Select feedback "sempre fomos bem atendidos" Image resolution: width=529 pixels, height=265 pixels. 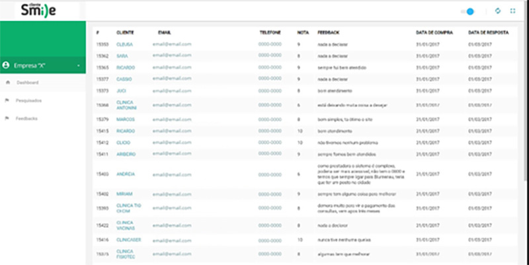click(x=346, y=154)
